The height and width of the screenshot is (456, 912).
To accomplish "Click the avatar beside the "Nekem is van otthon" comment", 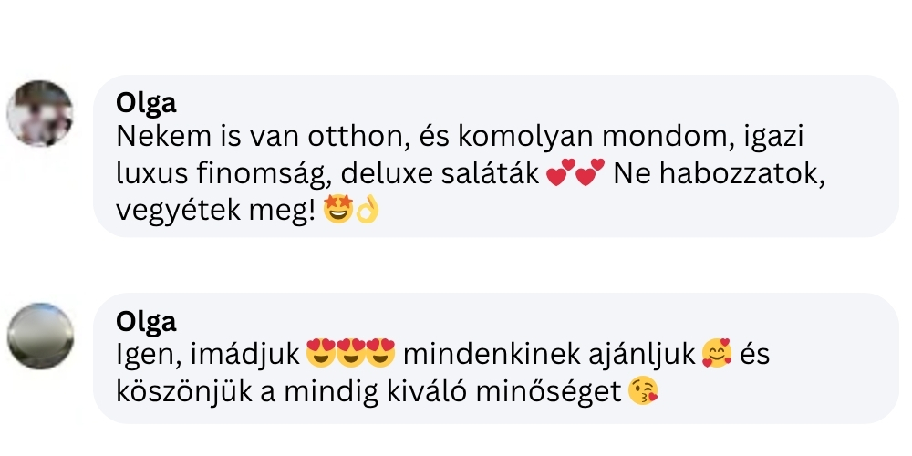I will [39, 114].
